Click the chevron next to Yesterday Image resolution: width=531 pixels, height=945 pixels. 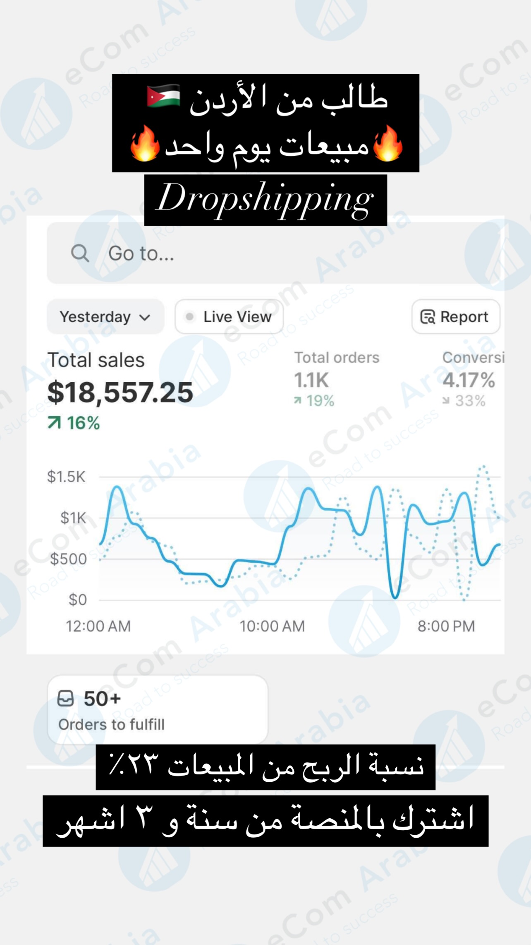145,318
